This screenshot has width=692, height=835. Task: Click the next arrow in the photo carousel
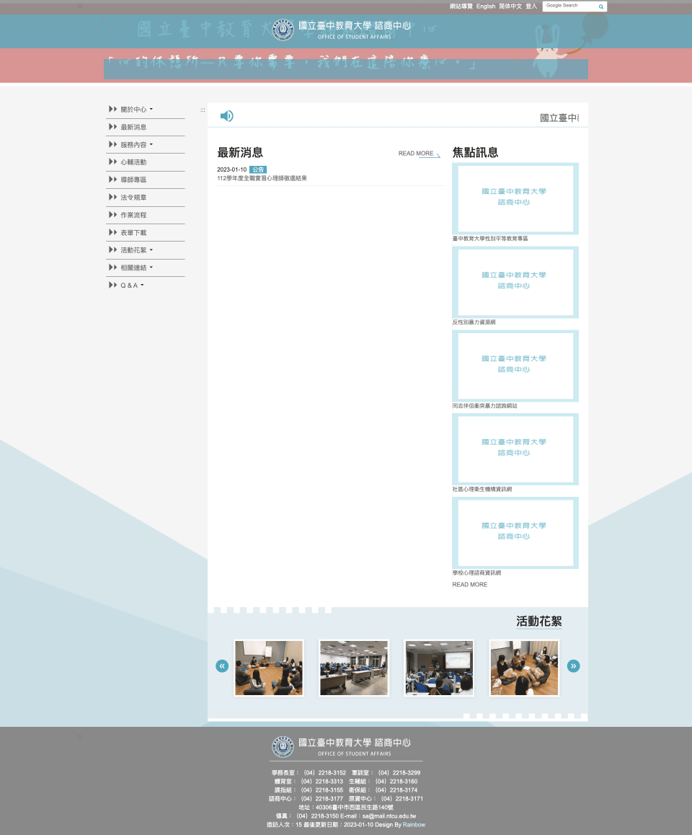[573, 666]
